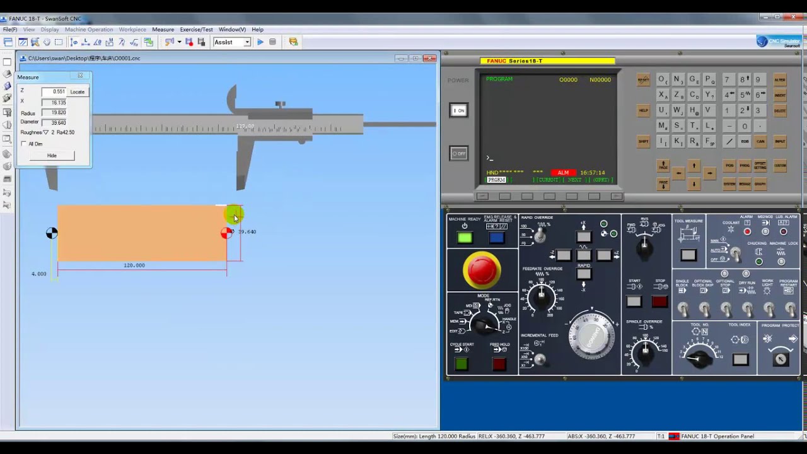Toggle the DRY RUN switch
This screenshot has height=454, width=807.
[x=747, y=308]
